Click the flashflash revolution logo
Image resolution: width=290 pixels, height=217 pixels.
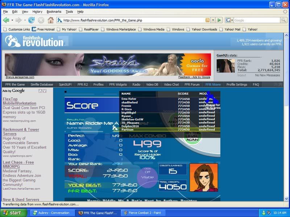tap(34, 41)
